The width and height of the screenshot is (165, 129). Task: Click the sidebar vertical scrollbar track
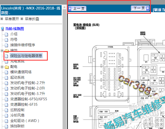(x=64, y=69)
